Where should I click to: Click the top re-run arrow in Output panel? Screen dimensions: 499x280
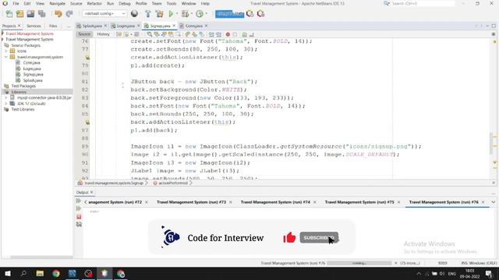click(x=79, y=201)
